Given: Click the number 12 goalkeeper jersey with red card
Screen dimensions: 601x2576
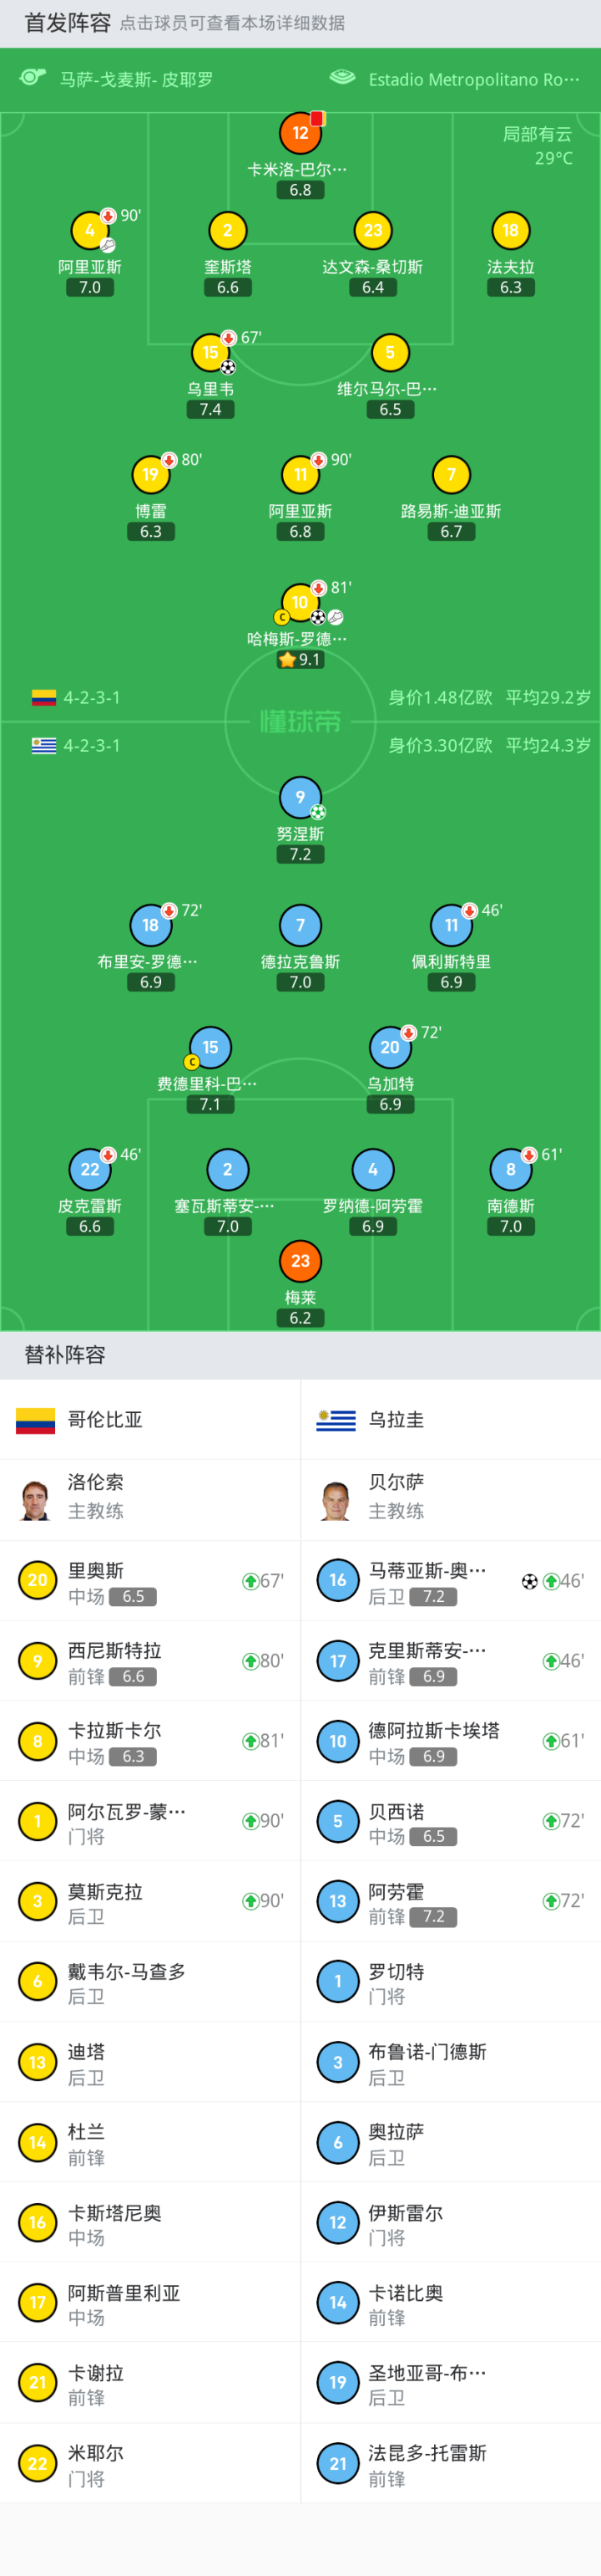Looking at the screenshot, I should [x=300, y=133].
